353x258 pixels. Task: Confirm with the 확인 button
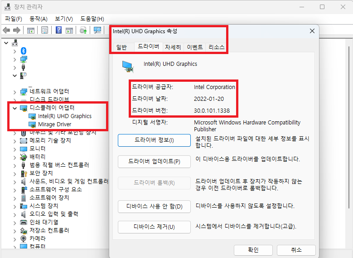[x=253, y=250]
